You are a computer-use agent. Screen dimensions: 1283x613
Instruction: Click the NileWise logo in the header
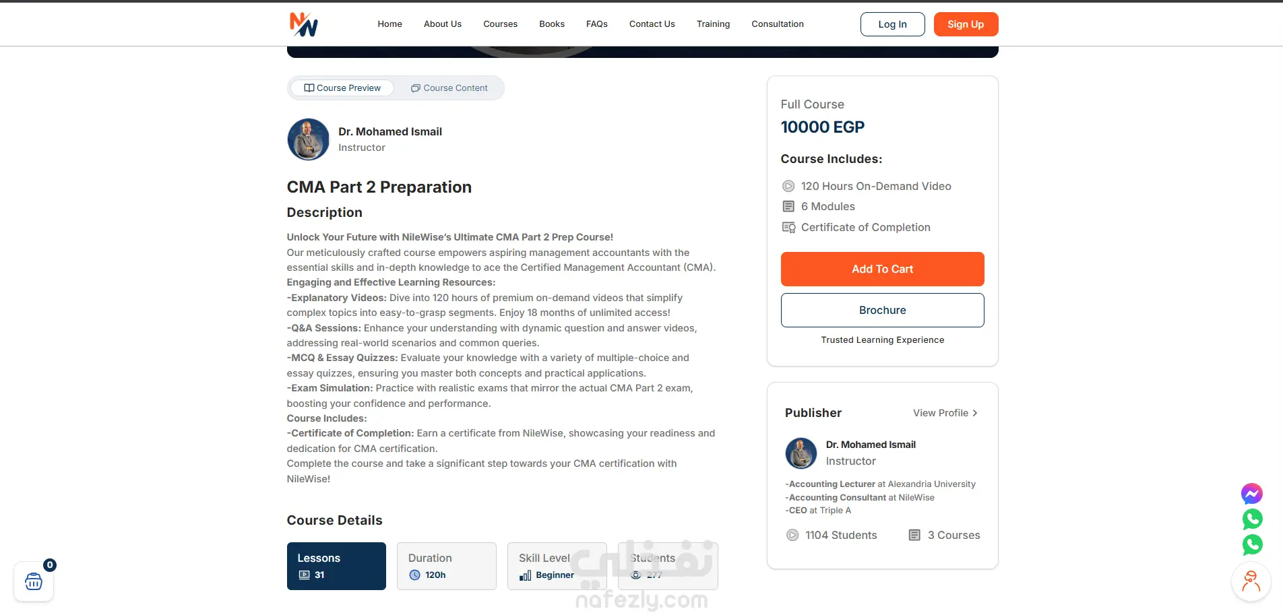pyautogui.click(x=304, y=24)
